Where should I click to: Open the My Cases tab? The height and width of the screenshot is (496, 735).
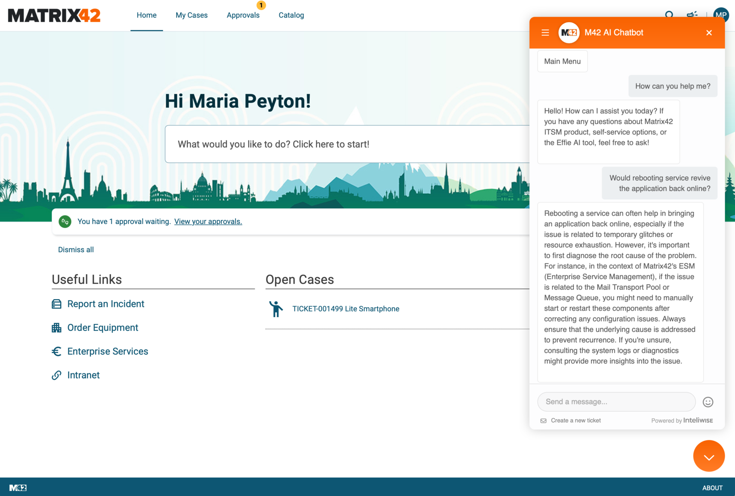pyautogui.click(x=191, y=15)
